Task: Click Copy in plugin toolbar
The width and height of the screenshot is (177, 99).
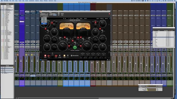Action: [77, 18]
